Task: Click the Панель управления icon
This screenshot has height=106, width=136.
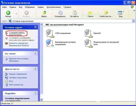Action: click(x=6, y=74)
